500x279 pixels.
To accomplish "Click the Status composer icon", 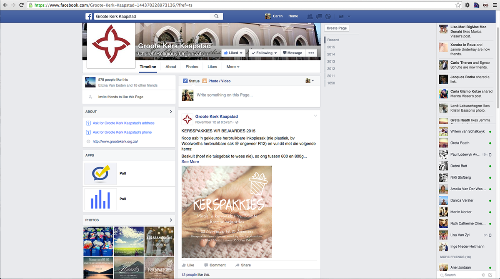I will click(185, 81).
